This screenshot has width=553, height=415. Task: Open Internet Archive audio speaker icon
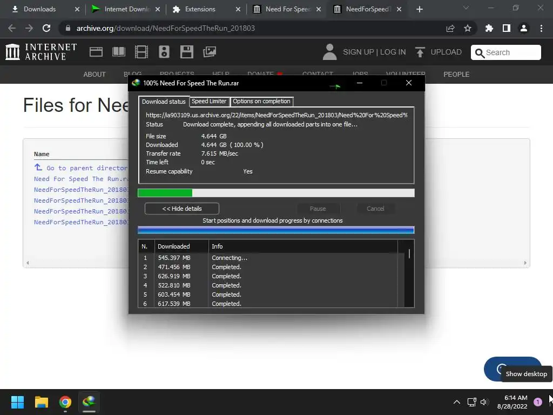tap(164, 52)
